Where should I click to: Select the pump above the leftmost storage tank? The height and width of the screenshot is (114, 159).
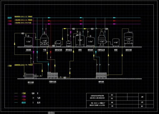[23, 34]
